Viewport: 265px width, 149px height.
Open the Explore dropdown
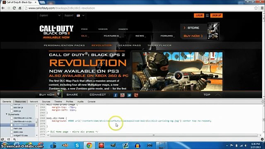point(50,15)
